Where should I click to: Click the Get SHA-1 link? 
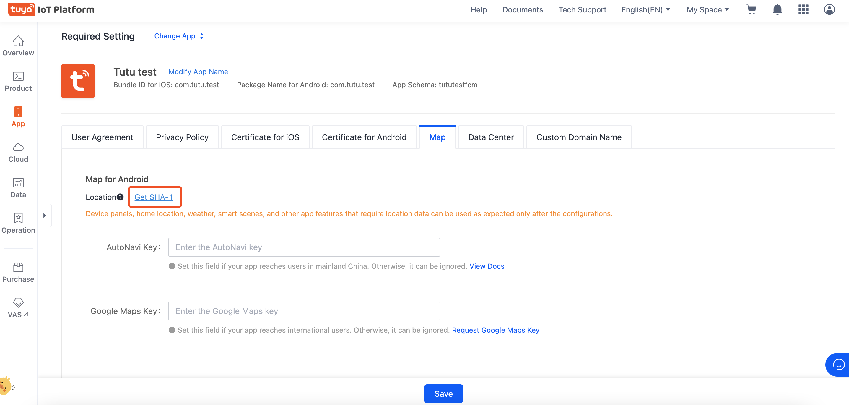(x=154, y=197)
